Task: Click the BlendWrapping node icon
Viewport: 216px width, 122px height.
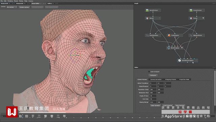Action: click(x=169, y=48)
